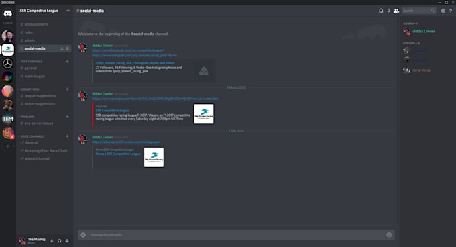Open the instagram.com link in first message

coord(134,55)
